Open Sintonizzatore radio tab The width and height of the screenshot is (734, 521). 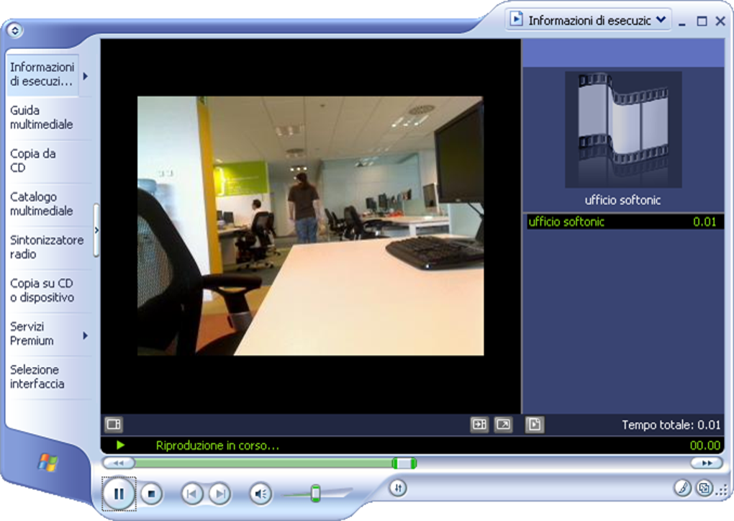tap(47, 247)
